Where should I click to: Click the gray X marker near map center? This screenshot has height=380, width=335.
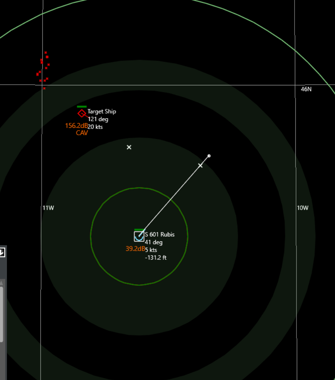pos(129,147)
